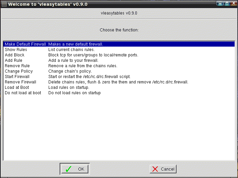This screenshot has width=238, height=178.
Task: Open the window menu icon in title bar
Action: pyautogui.click(x=4, y=4)
